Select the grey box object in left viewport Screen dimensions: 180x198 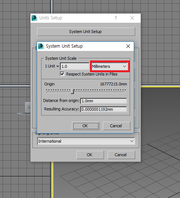[28, 107]
